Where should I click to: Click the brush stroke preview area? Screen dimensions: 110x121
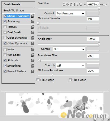point(55,104)
